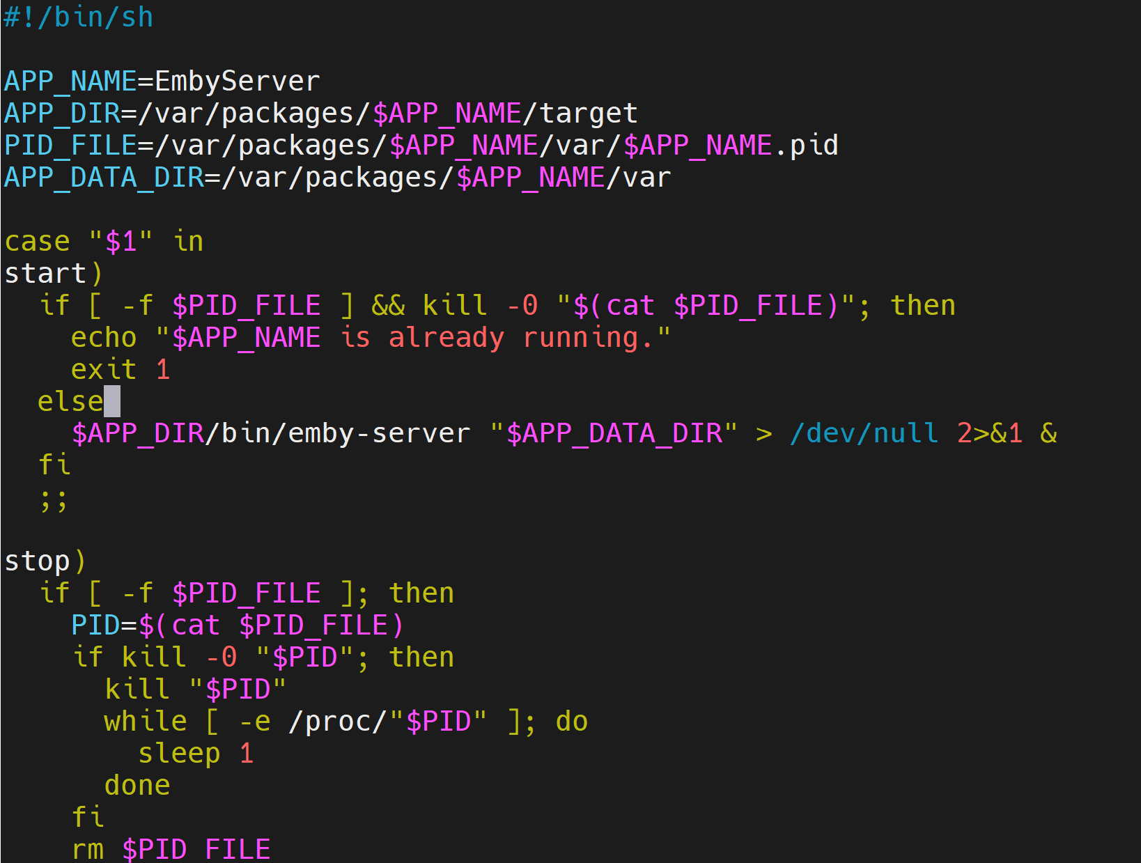Click the quoted "$1" argument
Viewport: 1141px width, 863px height.
coord(121,242)
